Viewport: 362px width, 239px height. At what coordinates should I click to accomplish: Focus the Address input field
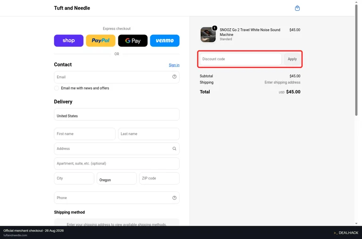[x=116, y=148]
